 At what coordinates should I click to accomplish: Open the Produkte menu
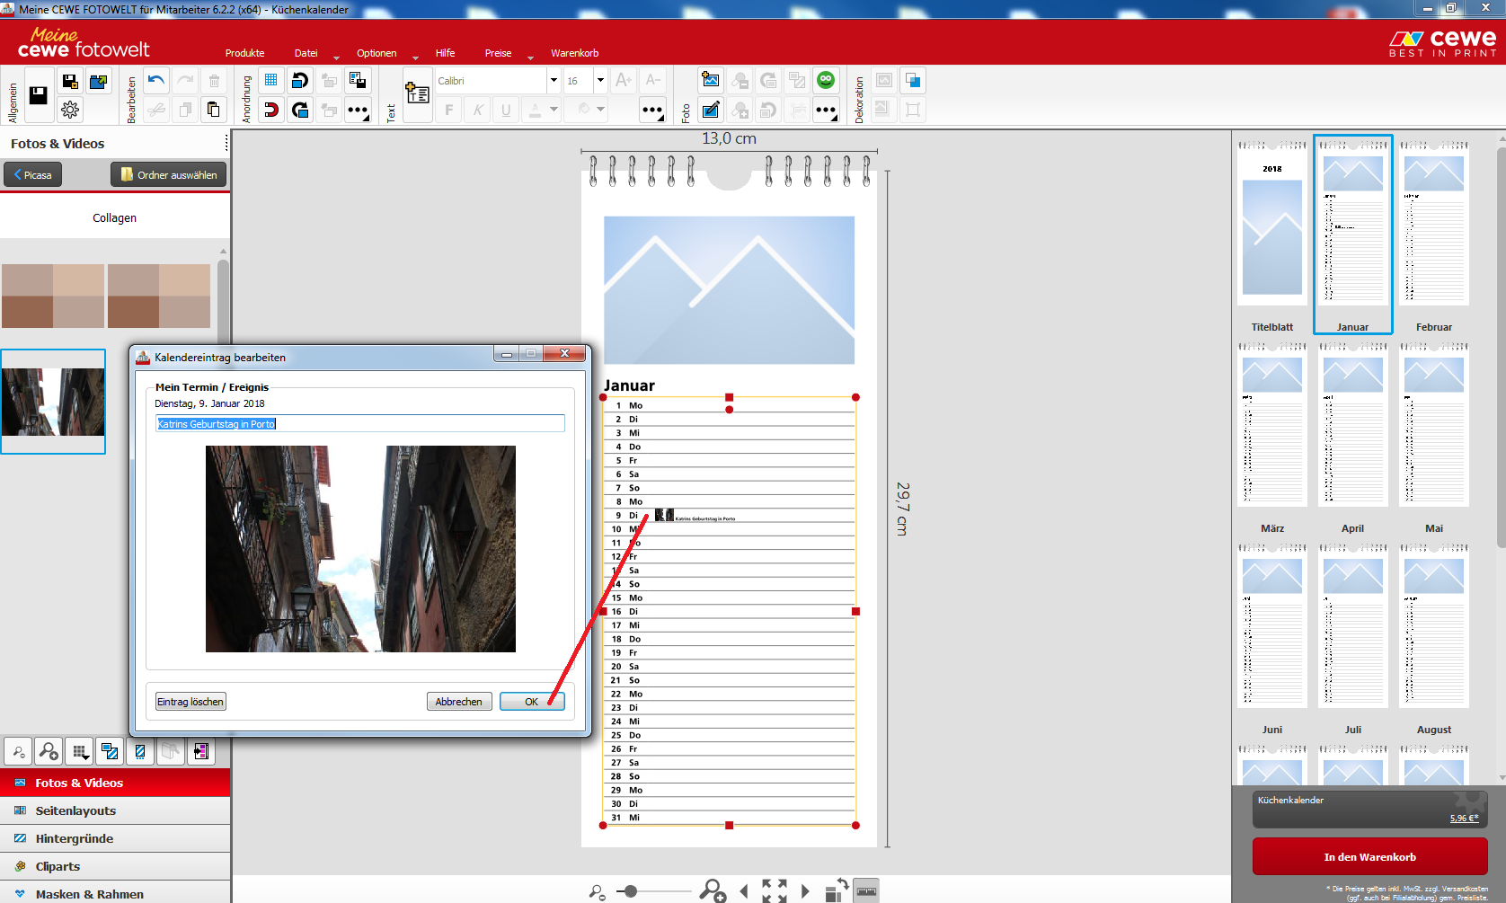[244, 53]
